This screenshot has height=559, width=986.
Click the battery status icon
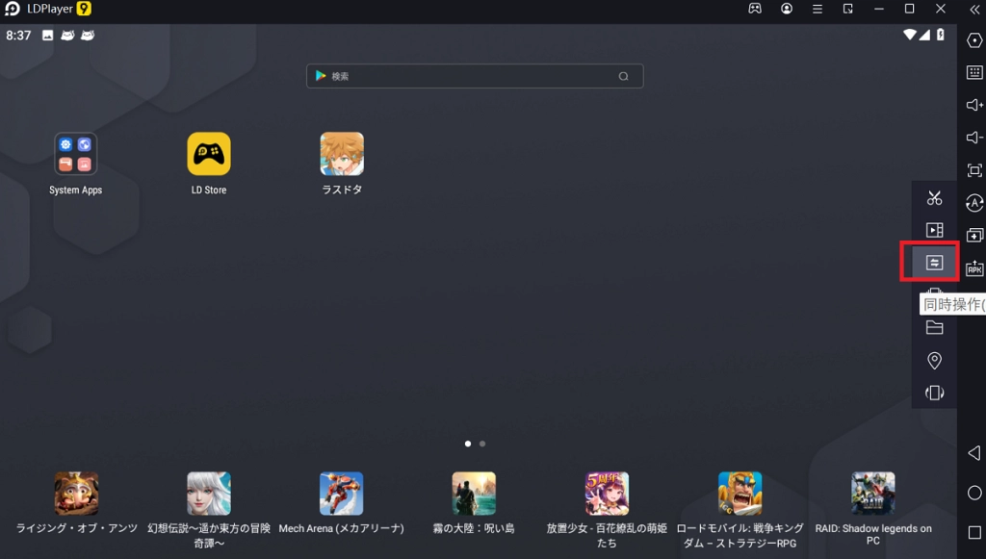pyautogui.click(x=940, y=35)
